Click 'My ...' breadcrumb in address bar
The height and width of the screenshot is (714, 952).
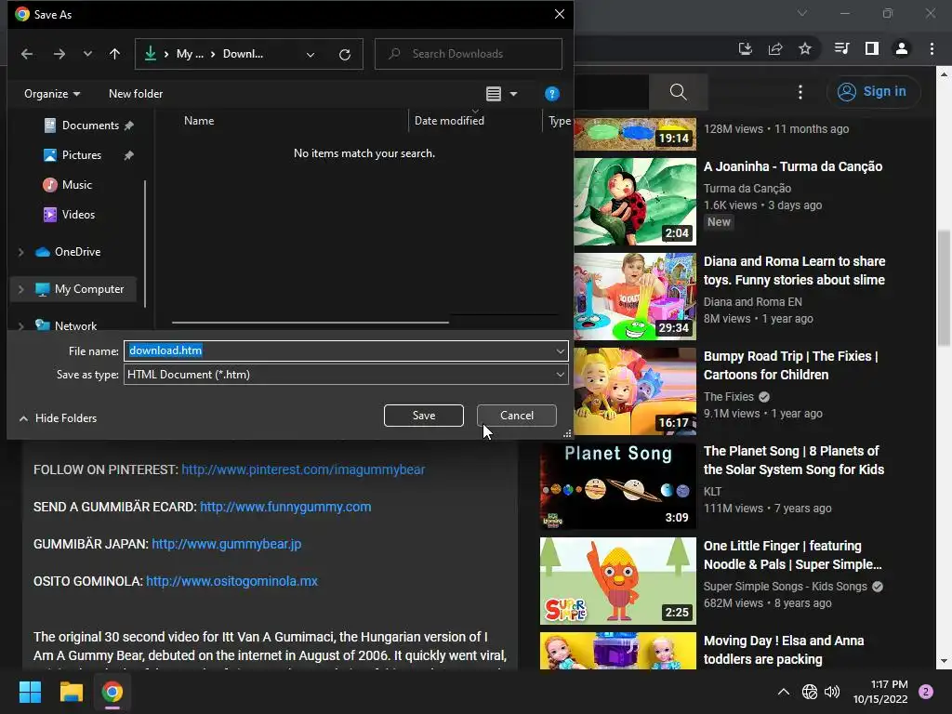click(190, 54)
